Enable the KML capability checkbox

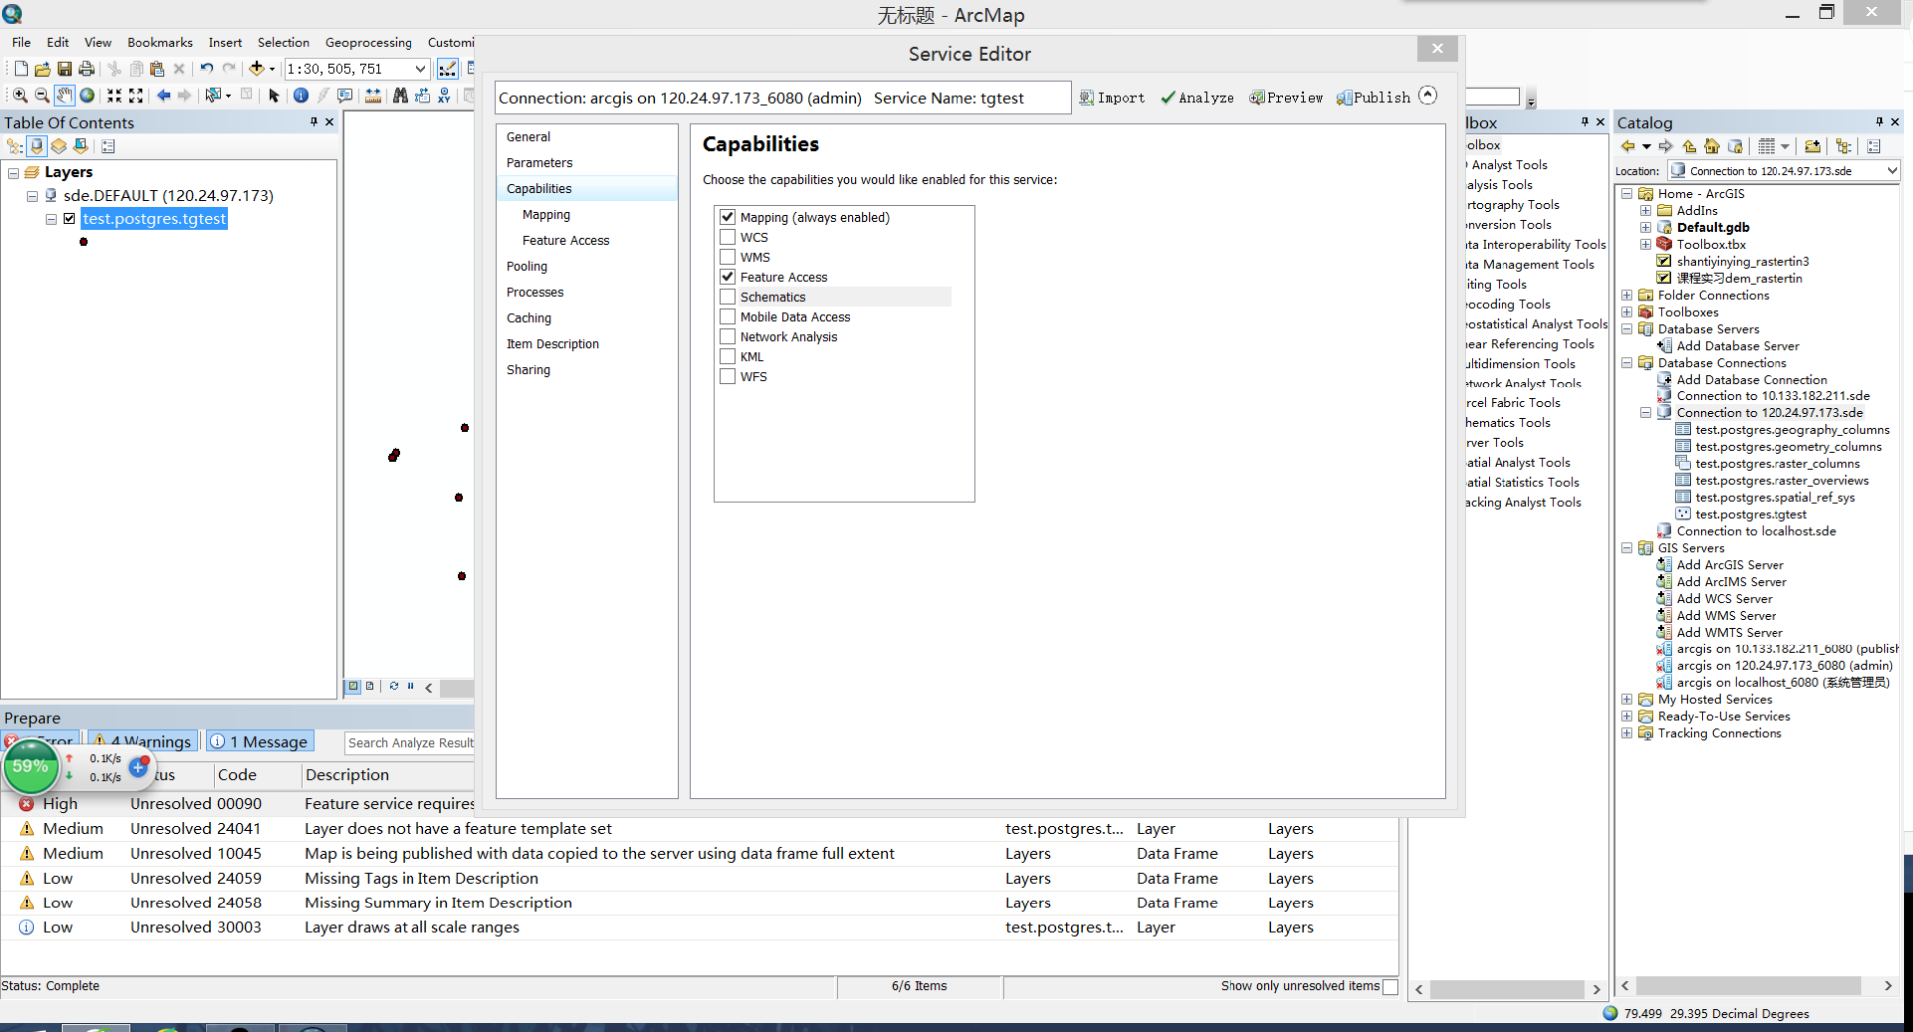tap(728, 357)
